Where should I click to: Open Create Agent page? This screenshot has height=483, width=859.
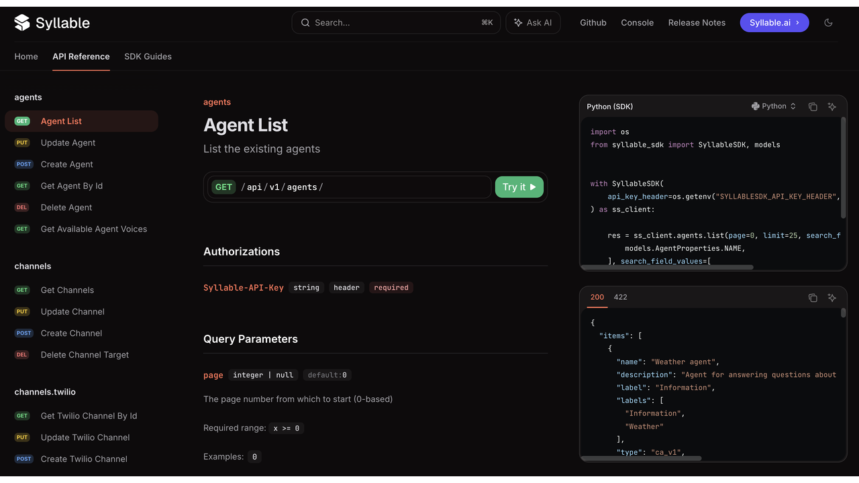66,164
